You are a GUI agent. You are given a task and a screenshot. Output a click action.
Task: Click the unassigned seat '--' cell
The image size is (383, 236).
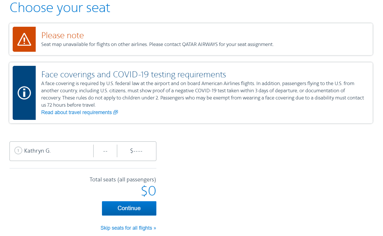pos(105,151)
